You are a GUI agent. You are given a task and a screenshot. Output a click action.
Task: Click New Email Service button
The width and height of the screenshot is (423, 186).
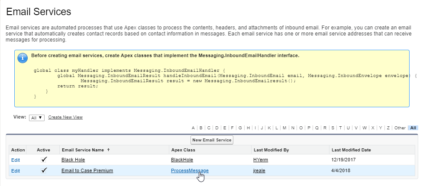click(212, 140)
